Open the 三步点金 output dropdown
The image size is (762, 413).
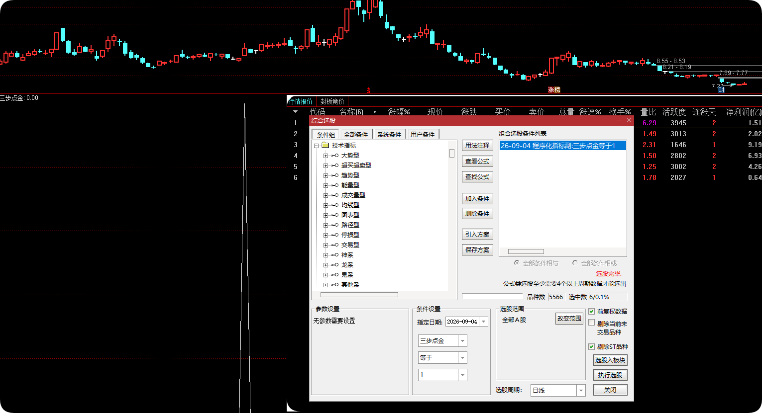463,341
